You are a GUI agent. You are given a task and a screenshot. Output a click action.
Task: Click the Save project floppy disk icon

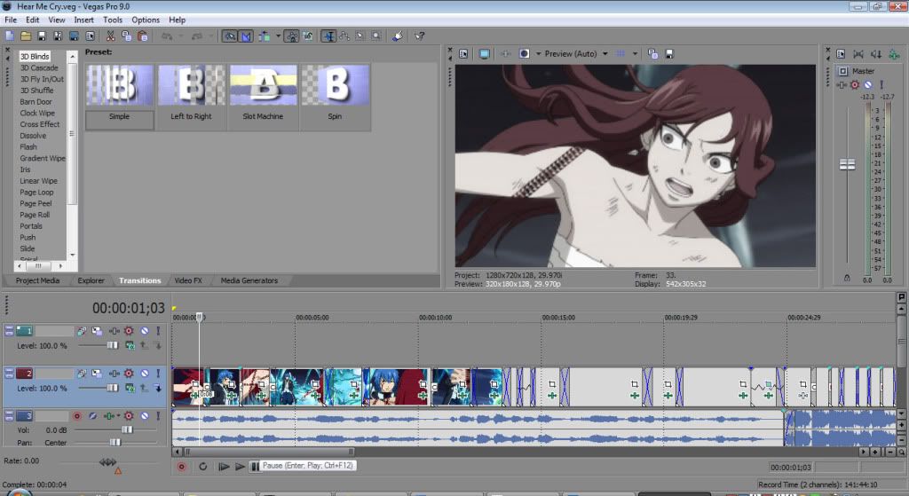click(42, 36)
